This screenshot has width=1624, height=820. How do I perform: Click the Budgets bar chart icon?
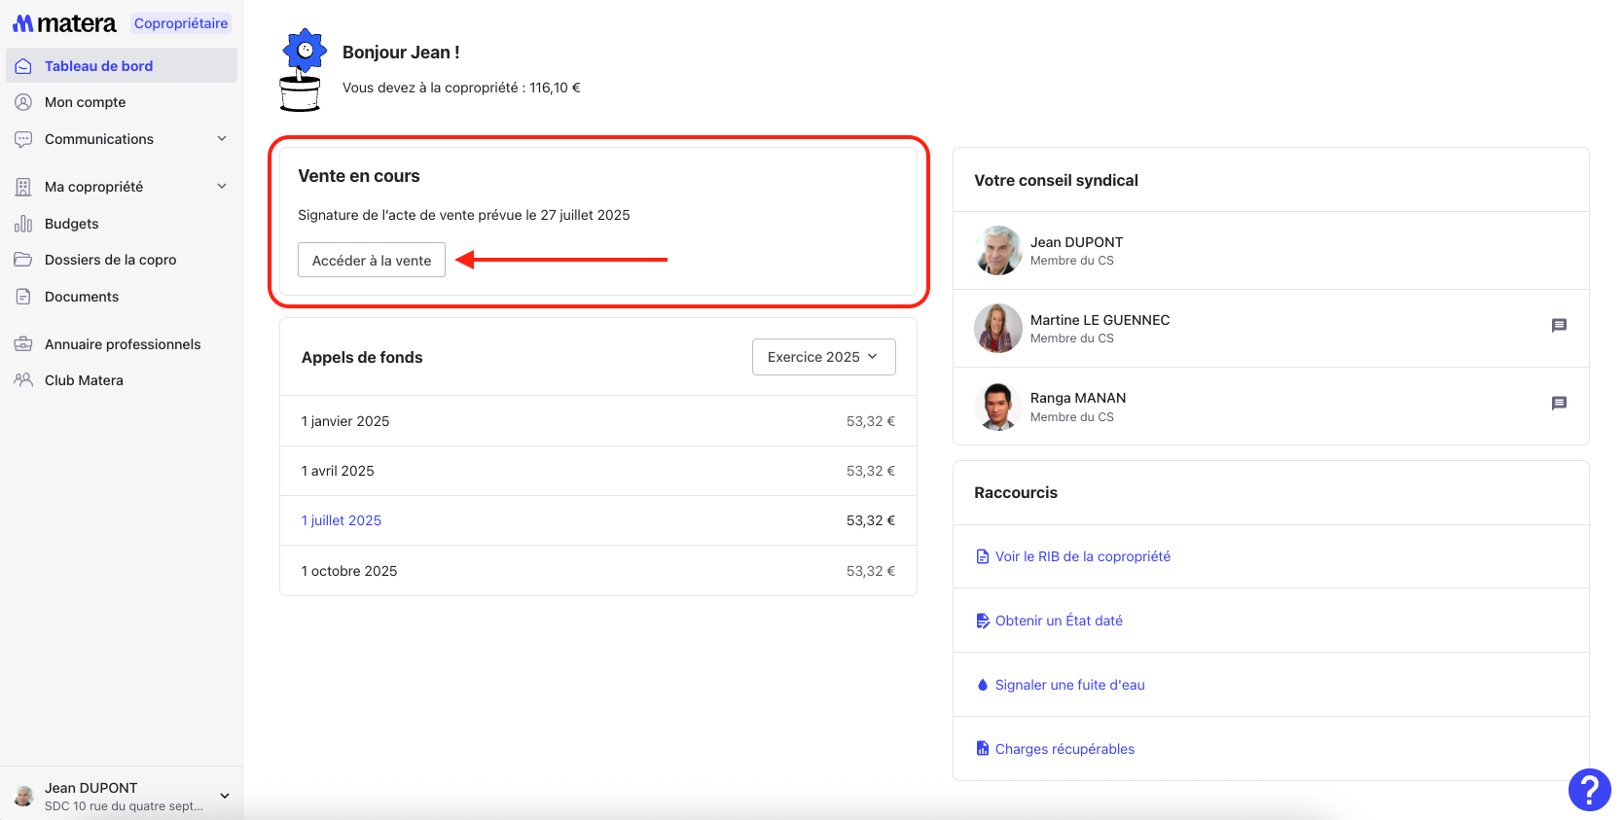(x=23, y=224)
